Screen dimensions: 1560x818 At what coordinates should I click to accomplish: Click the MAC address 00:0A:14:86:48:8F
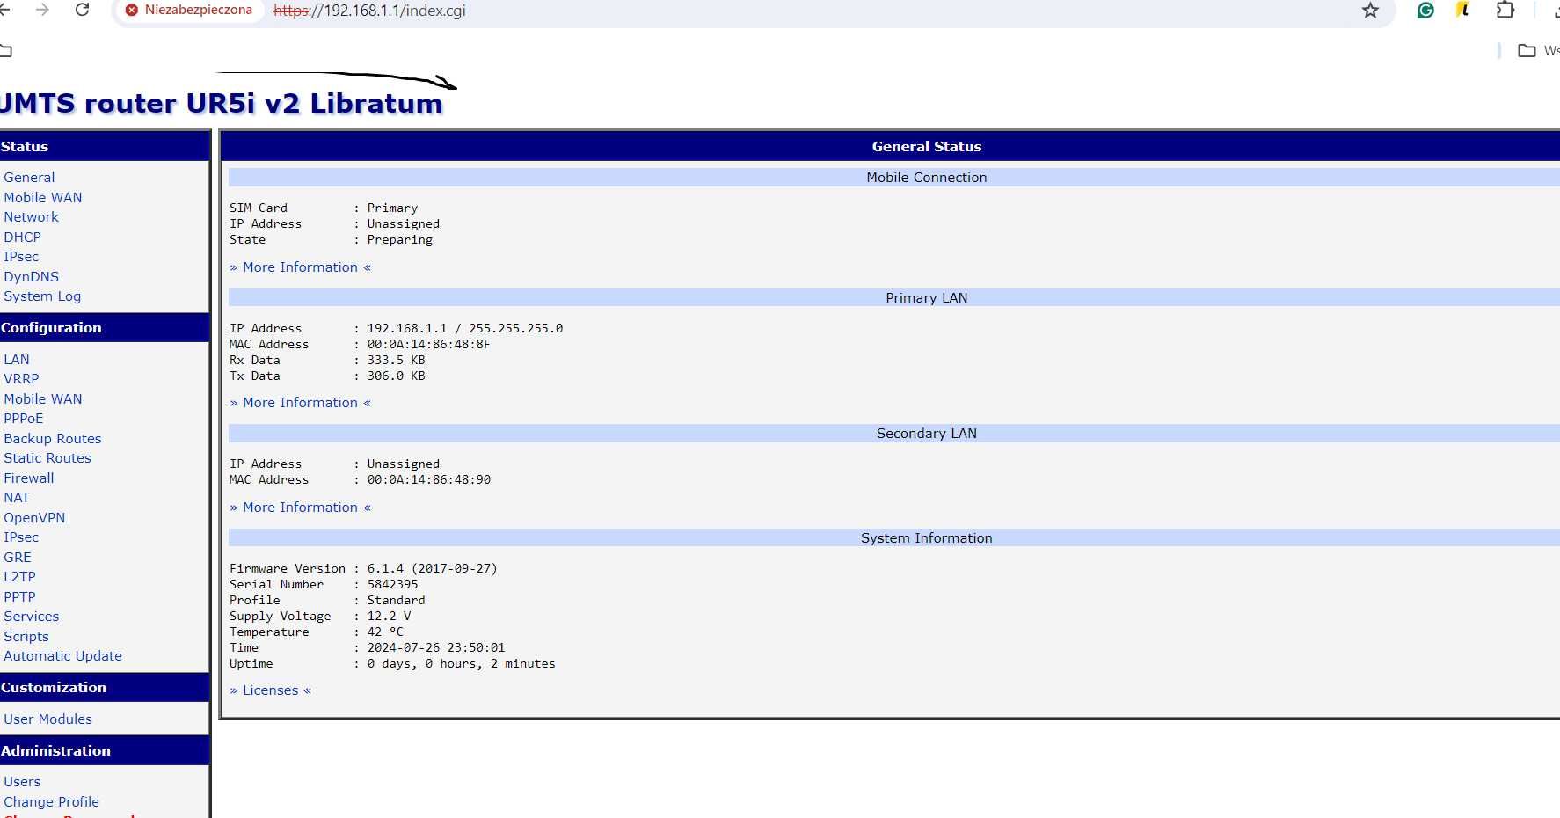[x=429, y=345]
